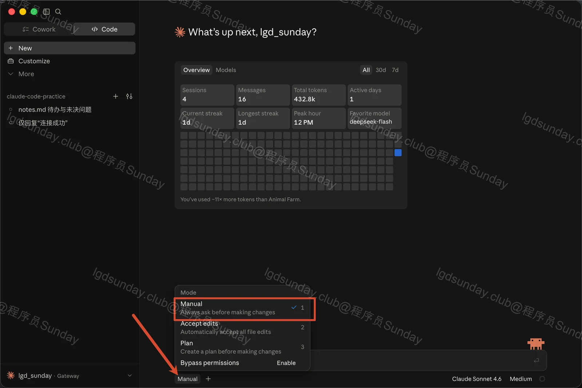Click the circle indicator next to Medium

[x=542, y=379]
